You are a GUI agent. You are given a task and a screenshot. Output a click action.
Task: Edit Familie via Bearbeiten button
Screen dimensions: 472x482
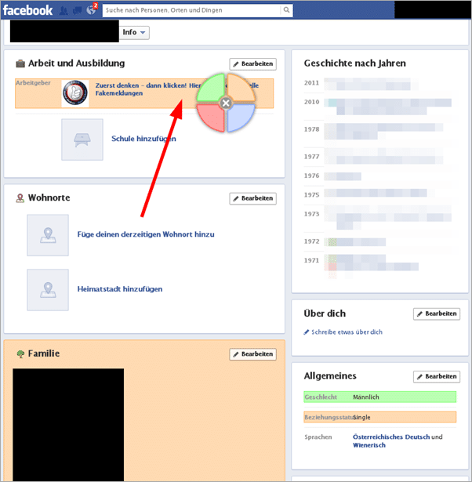(x=252, y=354)
